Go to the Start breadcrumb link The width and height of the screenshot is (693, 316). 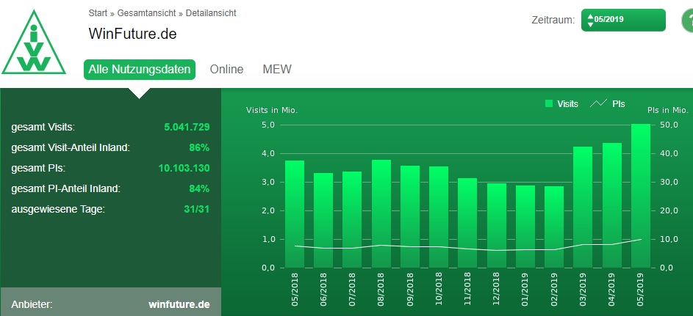coord(98,12)
